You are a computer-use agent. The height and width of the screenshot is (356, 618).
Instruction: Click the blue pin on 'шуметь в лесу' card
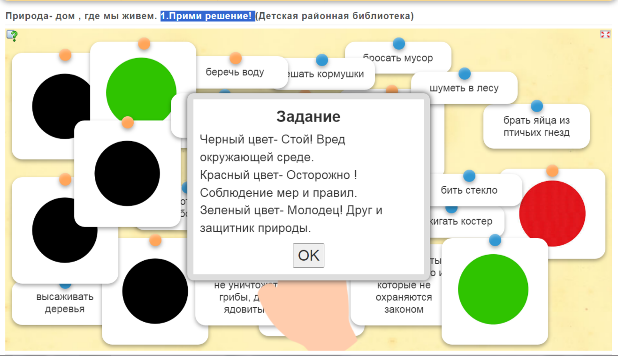[x=464, y=74]
